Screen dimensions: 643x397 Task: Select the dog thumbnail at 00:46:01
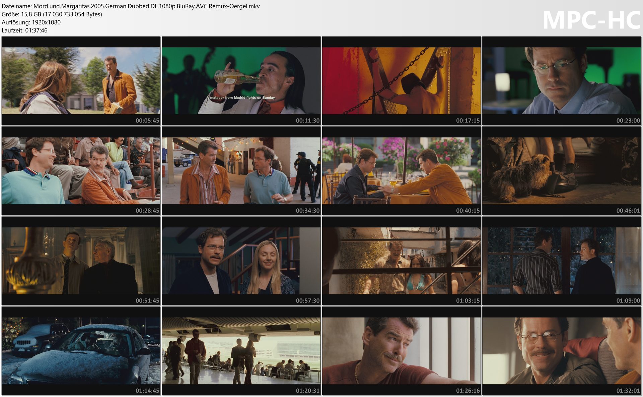561,170
